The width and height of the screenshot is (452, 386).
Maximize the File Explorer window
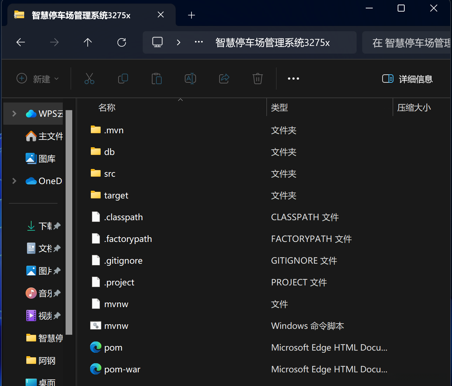[x=401, y=8]
